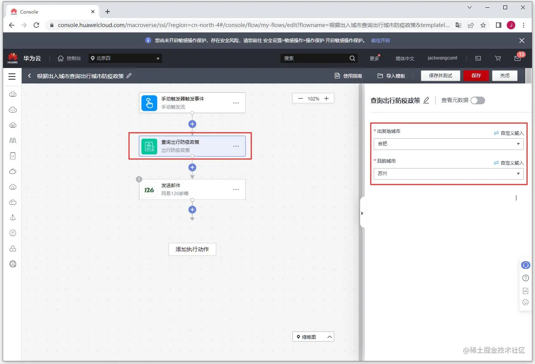Add step after 发送邮件 node
535x364 pixels.
point(192,210)
